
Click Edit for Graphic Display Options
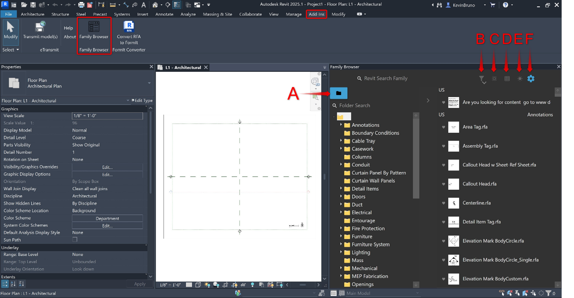[x=107, y=174]
